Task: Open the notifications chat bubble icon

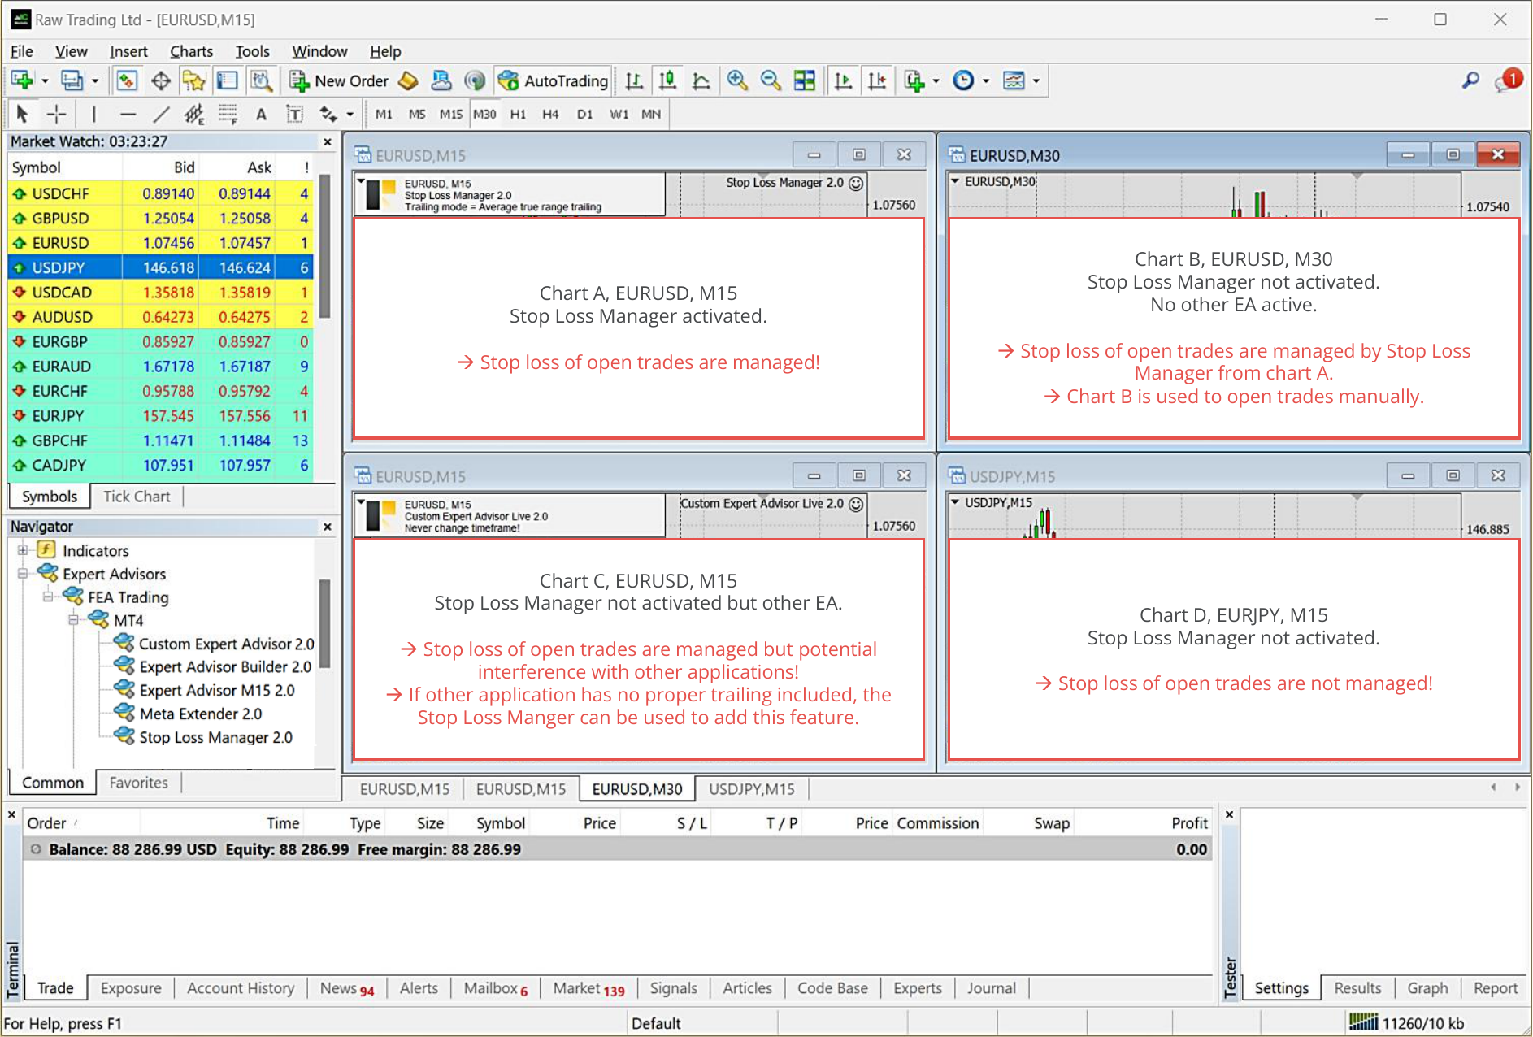Action: click(1508, 80)
